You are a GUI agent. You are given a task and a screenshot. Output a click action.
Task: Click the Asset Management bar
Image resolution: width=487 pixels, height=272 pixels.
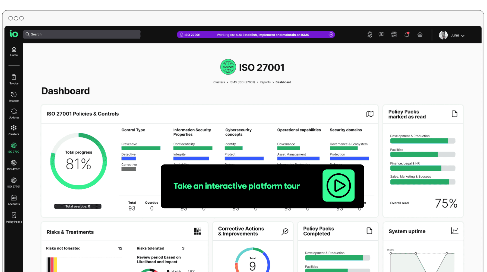click(298, 158)
